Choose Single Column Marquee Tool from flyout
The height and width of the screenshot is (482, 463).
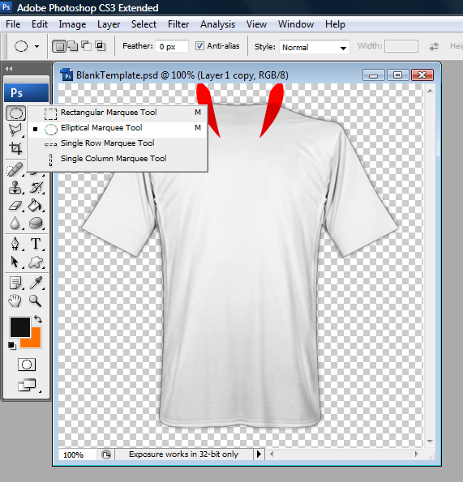(x=118, y=159)
